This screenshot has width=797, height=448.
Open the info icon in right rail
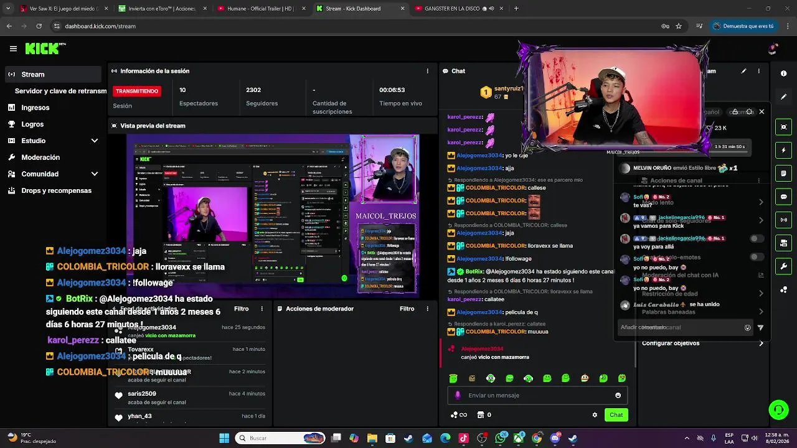click(783, 73)
